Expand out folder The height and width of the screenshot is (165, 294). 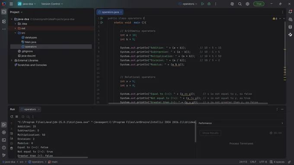coord(16,28)
